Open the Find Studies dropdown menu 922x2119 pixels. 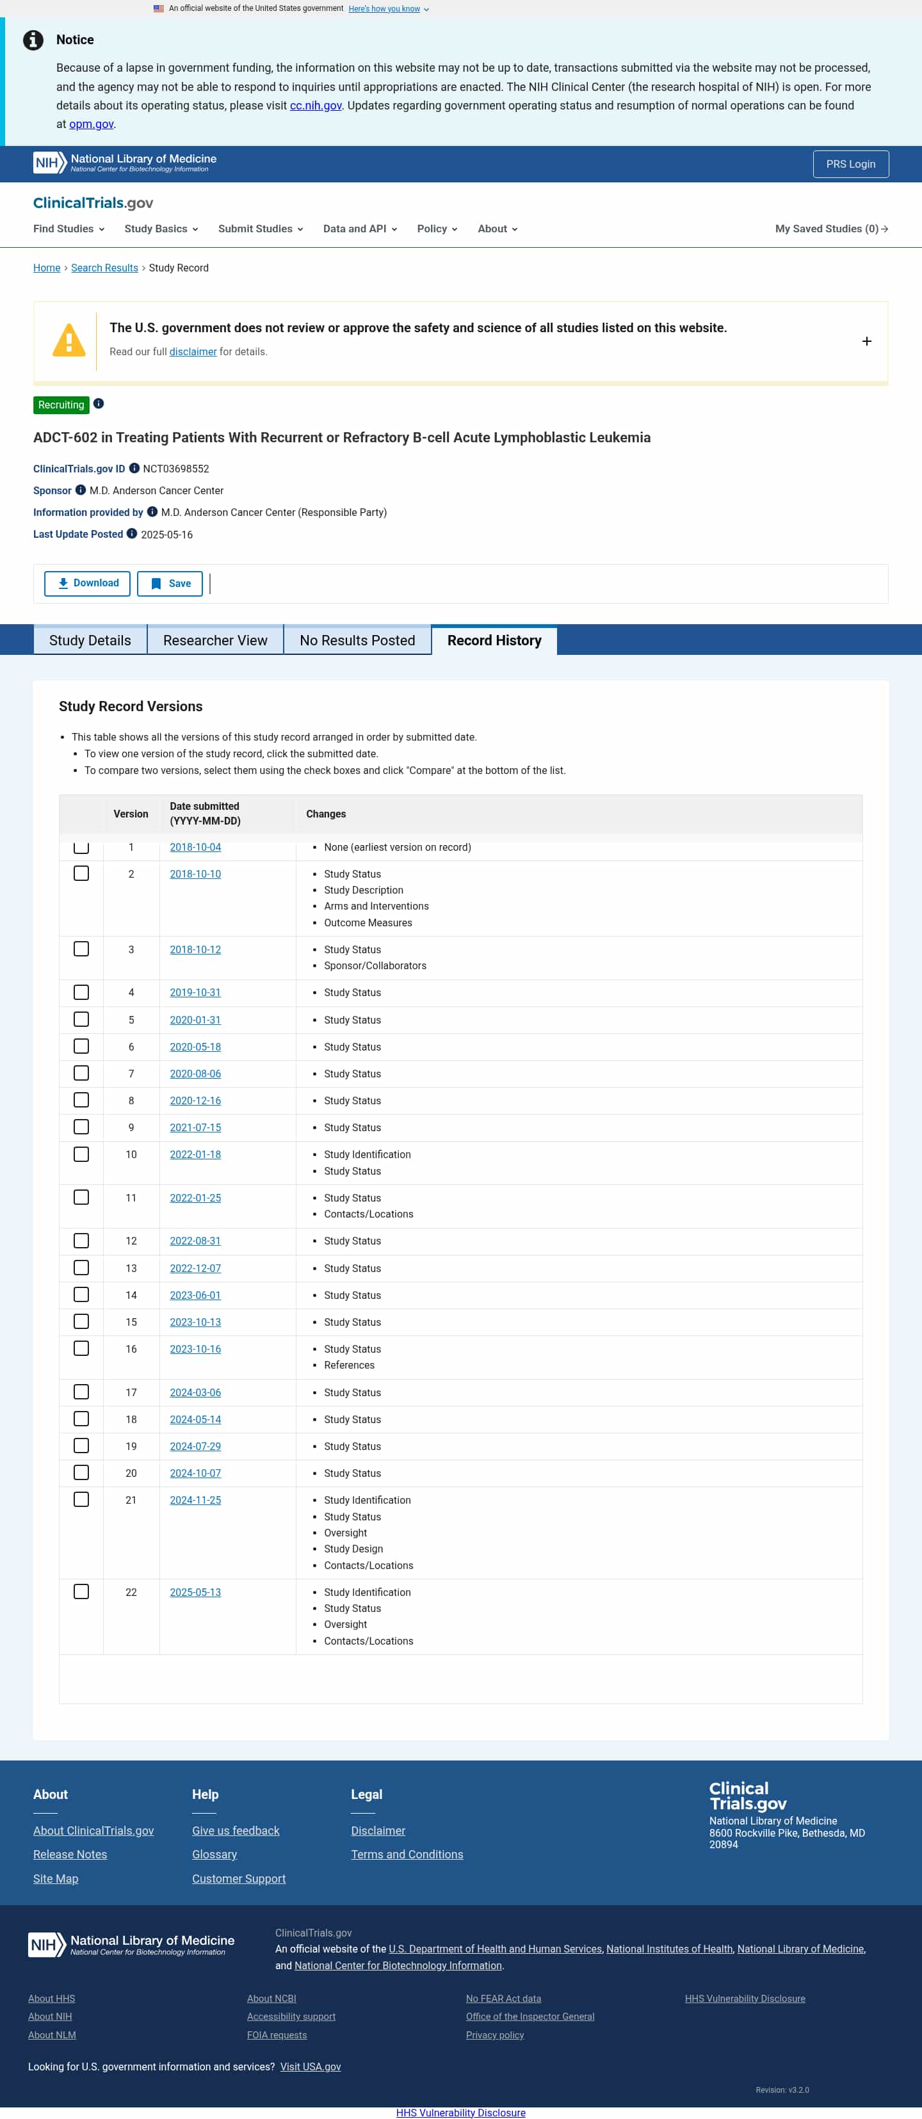69,229
